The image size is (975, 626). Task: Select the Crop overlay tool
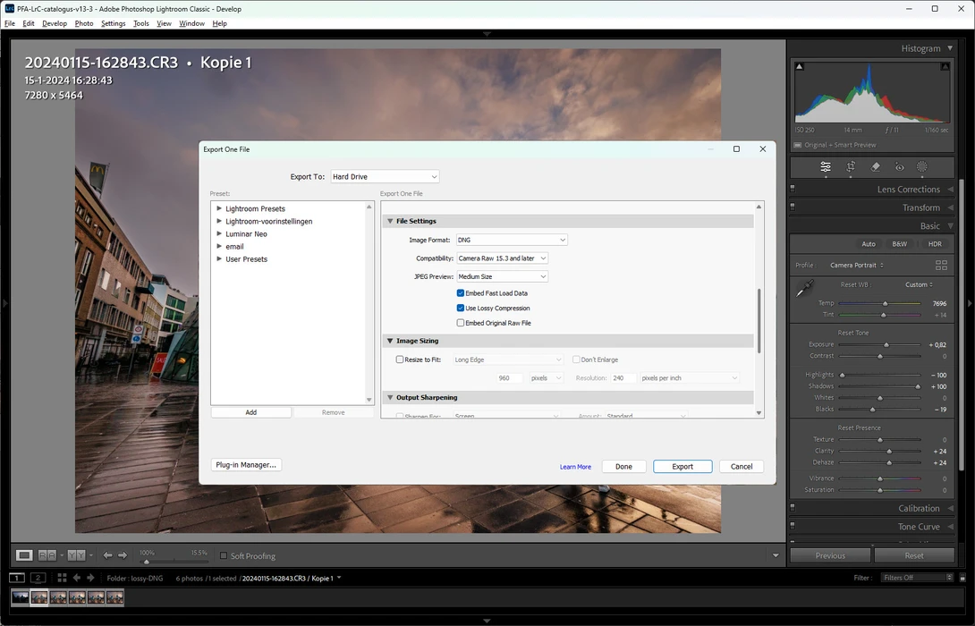pyautogui.click(x=851, y=166)
